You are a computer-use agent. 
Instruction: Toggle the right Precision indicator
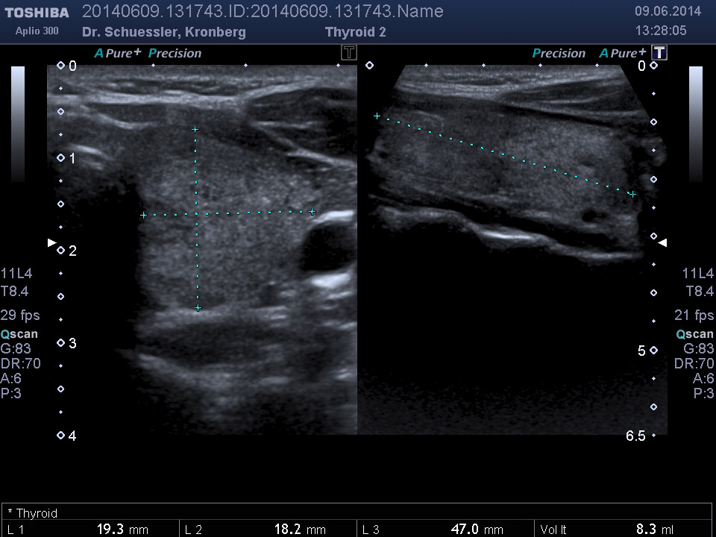pyautogui.click(x=559, y=53)
